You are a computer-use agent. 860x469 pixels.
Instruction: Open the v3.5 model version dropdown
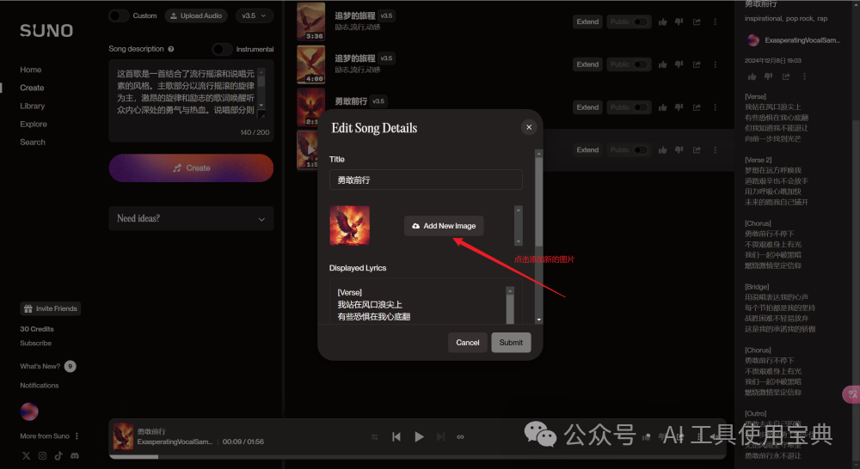click(254, 15)
